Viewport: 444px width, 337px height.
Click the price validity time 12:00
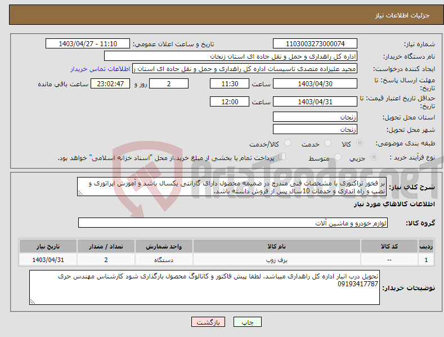[230, 101]
